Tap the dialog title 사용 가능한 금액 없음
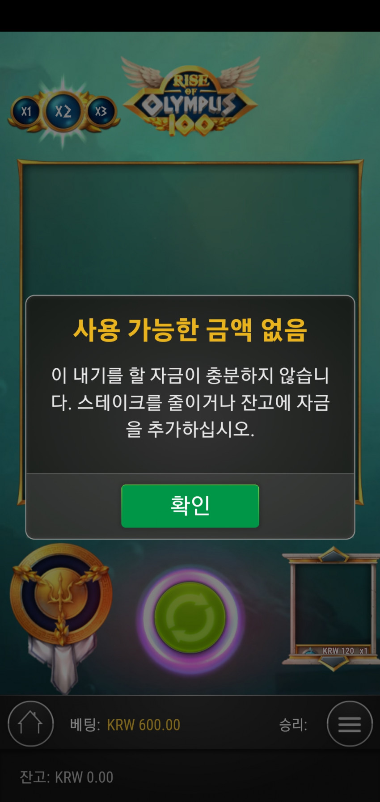The image size is (380, 802). (x=190, y=330)
